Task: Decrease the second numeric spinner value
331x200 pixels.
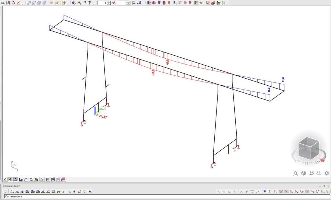Action: point(129,4)
